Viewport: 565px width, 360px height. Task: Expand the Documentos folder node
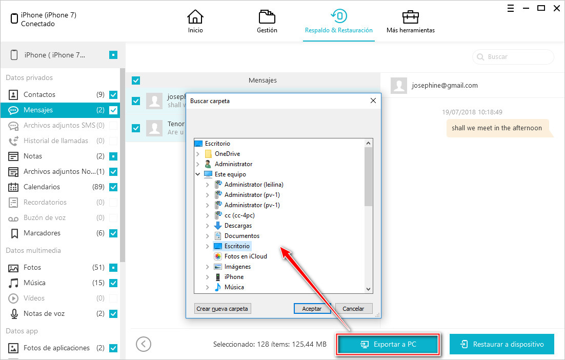click(208, 236)
